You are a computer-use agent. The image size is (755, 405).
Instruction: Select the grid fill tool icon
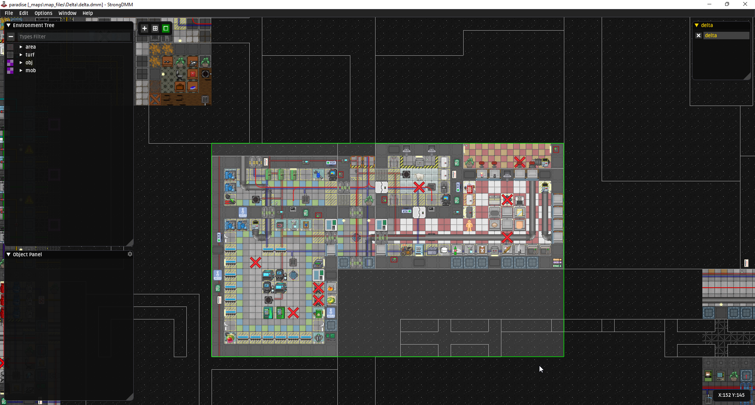pyautogui.click(x=155, y=28)
